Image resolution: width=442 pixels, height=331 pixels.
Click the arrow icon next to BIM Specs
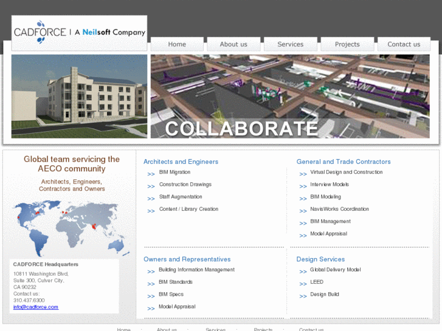pyautogui.click(x=151, y=296)
